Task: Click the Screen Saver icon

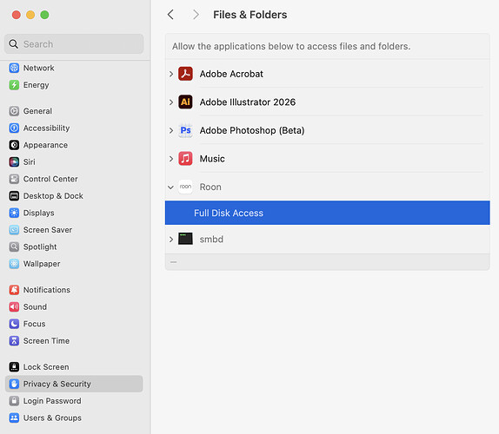Action: 14,230
